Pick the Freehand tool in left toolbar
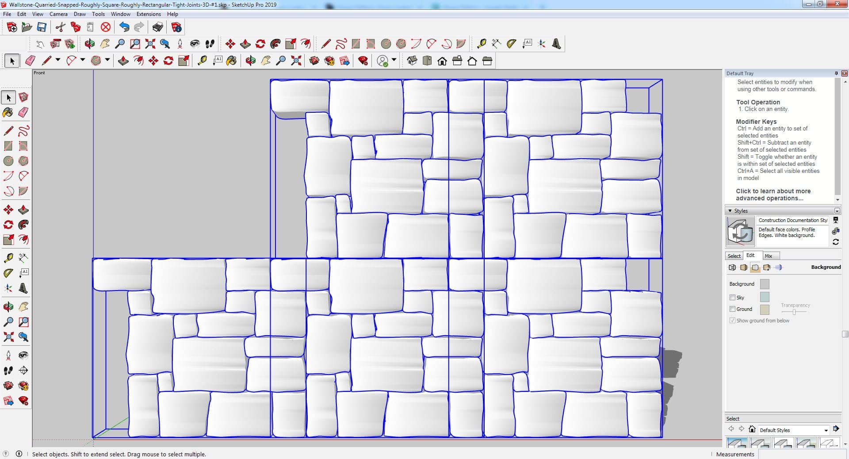 (23, 131)
